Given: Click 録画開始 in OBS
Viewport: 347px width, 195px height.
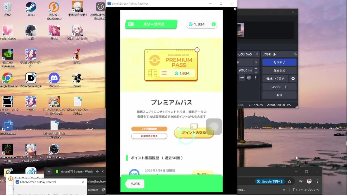Looking at the screenshot, I should click(279, 70).
